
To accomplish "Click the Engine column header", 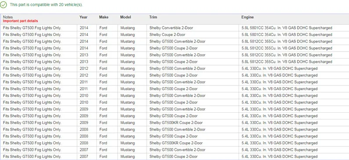I will [x=247, y=17].
